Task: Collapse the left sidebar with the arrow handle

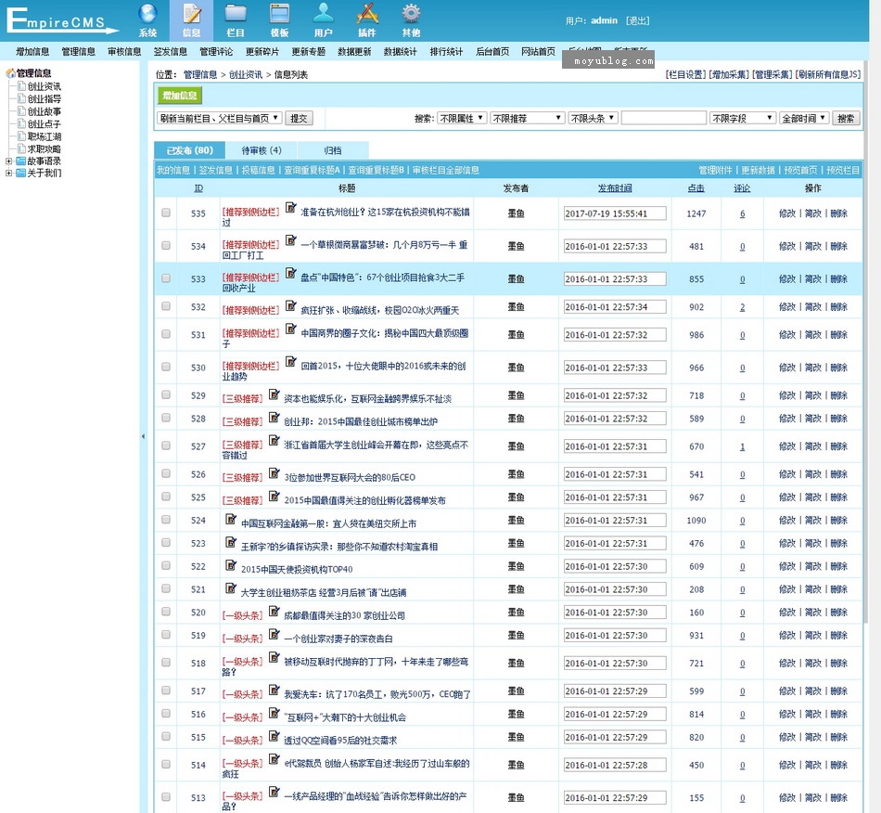Action: click(x=143, y=436)
